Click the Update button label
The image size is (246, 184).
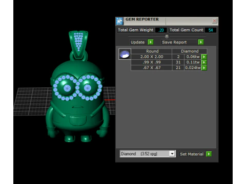[x=137, y=42]
